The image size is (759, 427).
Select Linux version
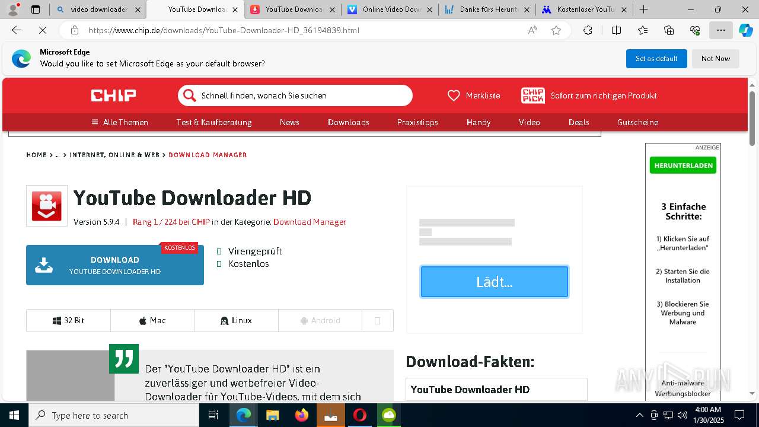click(236, 320)
